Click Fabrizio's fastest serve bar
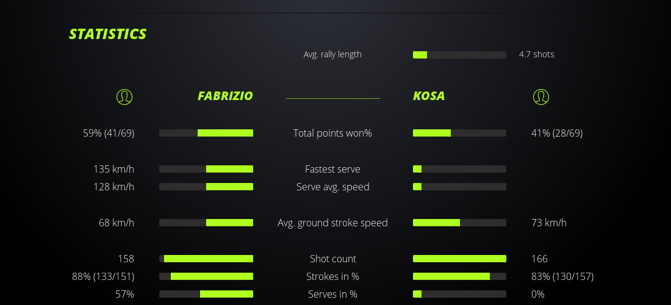The image size is (671, 305). pos(206,169)
